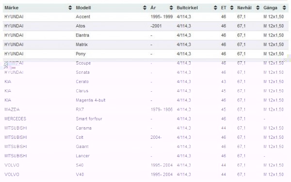The height and width of the screenshot is (182, 291).
Task: Click Bultcirkel column sort arrow icon
Action: pos(215,8)
